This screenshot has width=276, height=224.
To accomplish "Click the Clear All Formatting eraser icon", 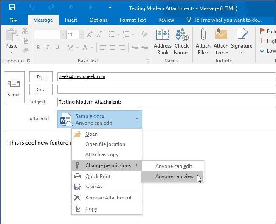I will click(144, 34).
